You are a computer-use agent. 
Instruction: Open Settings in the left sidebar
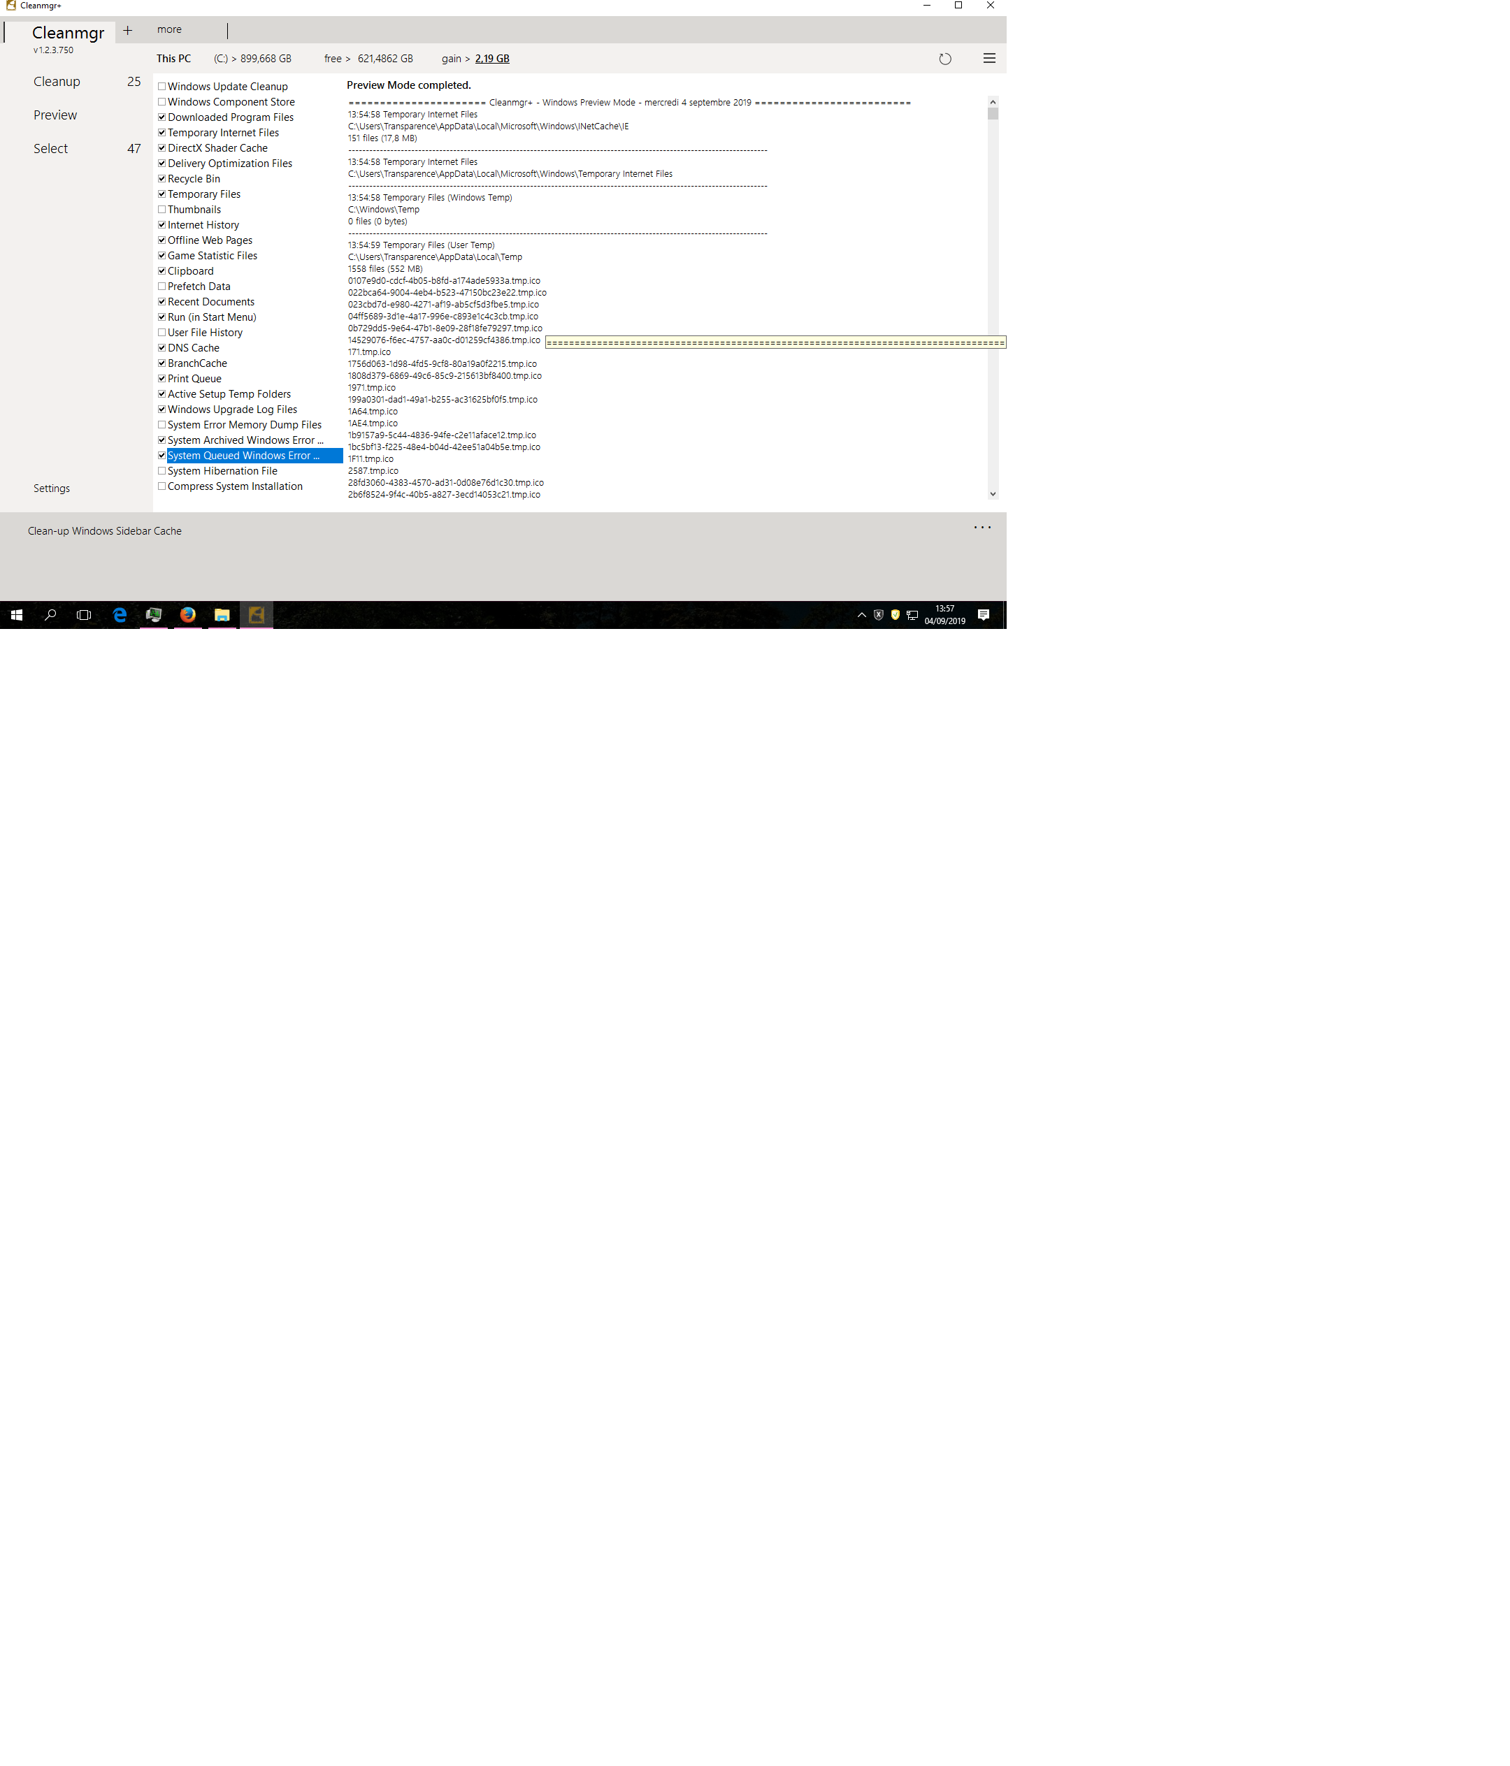click(52, 488)
